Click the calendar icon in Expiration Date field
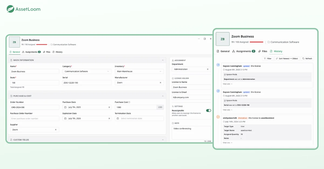The image size is (324, 169). pos(66,118)
